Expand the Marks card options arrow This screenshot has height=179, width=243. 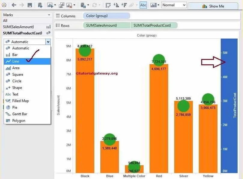49,15
